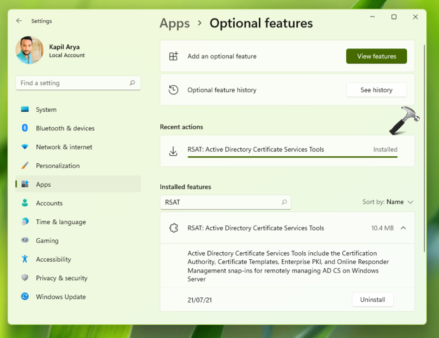Click the Privacy & security shield icon

tap(25, 278)
